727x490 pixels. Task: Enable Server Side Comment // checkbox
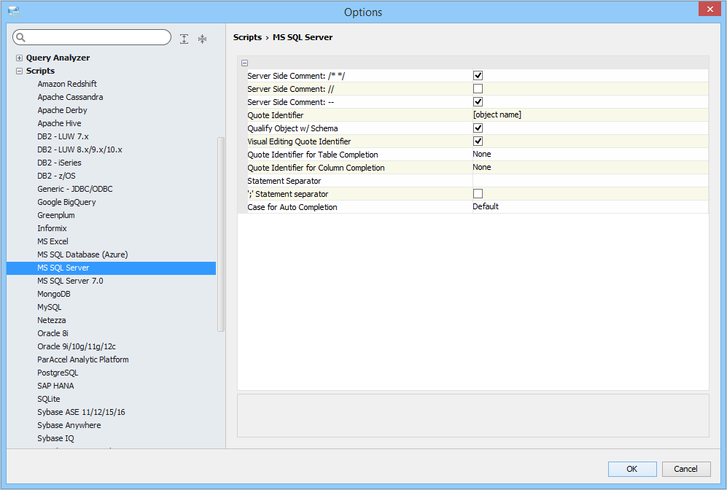tap(478, 88)
